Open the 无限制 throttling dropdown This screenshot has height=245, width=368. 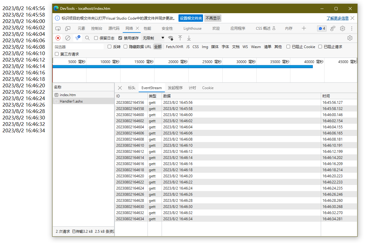tap(153, 38)
